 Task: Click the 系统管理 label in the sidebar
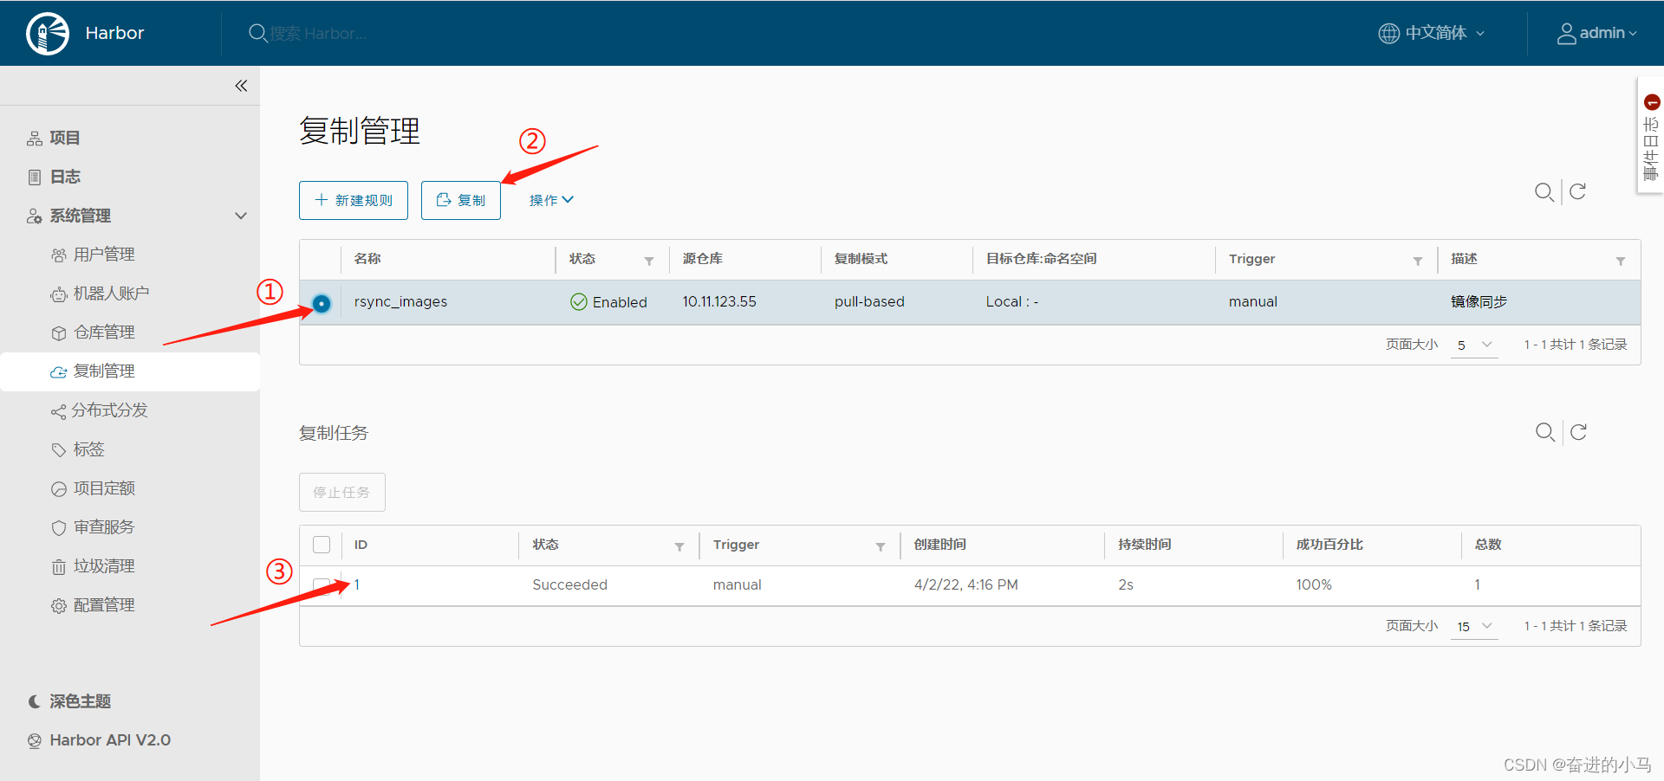click(81, 216)
